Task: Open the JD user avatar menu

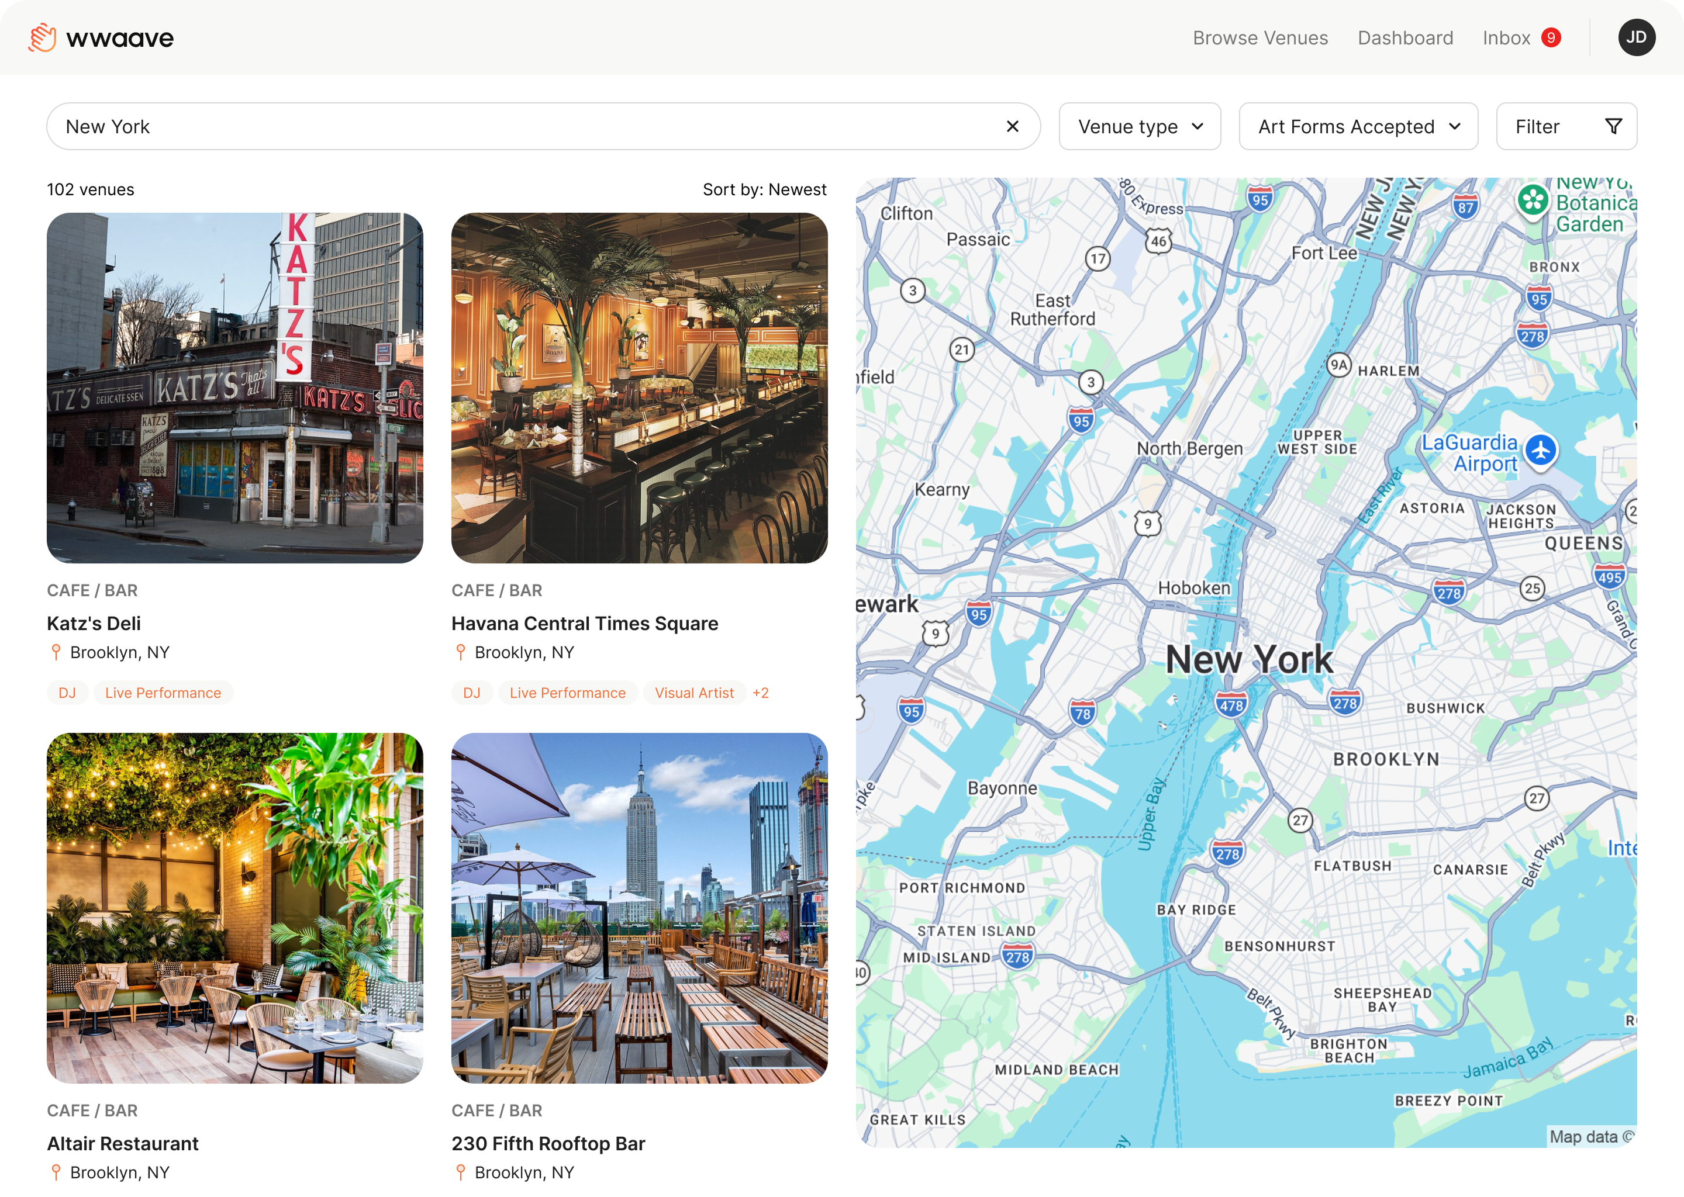Action: click(x=1636, y=37)
